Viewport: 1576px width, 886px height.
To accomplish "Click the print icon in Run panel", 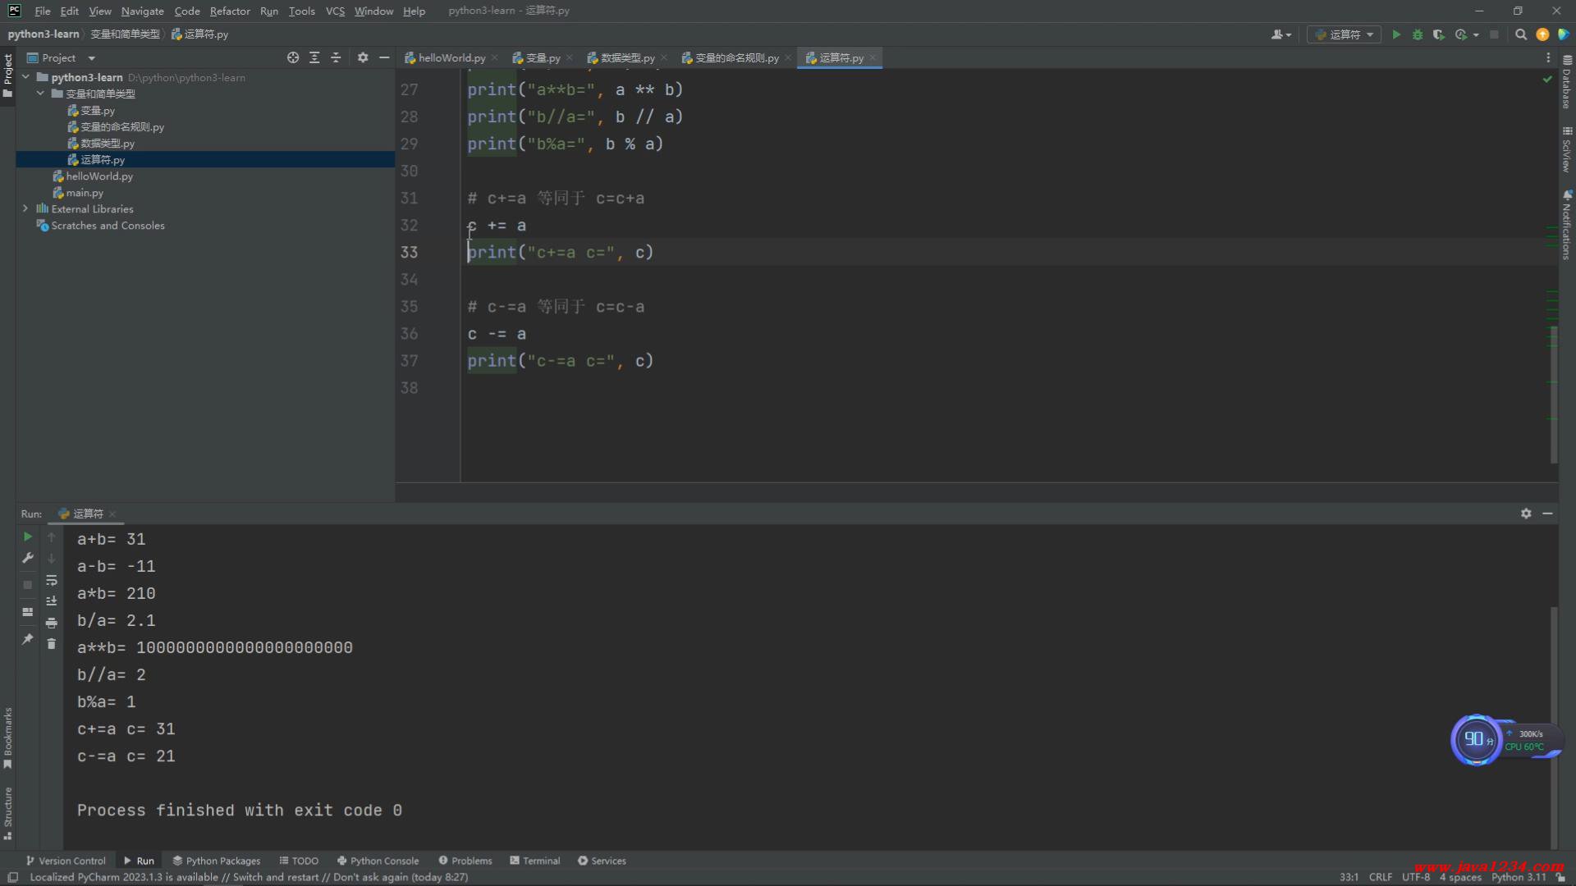I will pyautogui.click(x=52, y=623).
